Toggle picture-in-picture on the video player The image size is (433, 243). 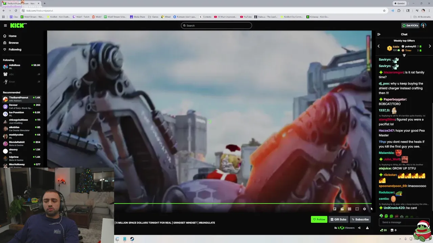[335, 209]
